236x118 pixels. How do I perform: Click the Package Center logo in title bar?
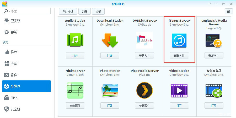point(5,4)
